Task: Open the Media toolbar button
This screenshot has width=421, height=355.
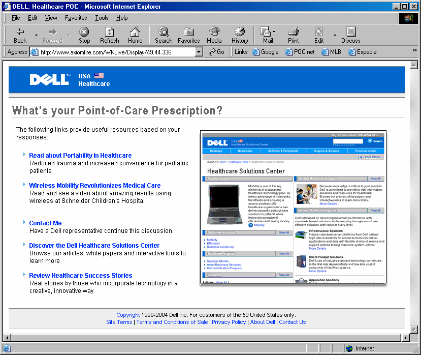Action: 214,36
